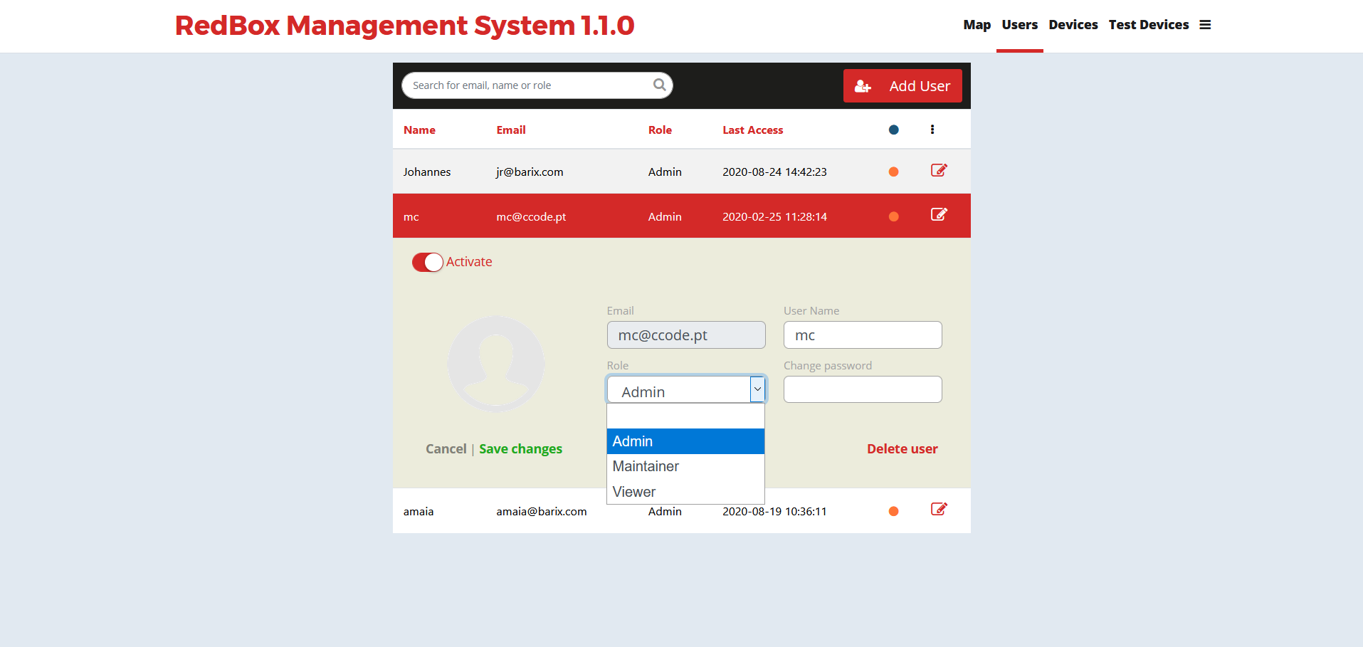Click orange status dot for Johannes
The height and width of the screenshot is (647, 1363).
pos(893,172)
